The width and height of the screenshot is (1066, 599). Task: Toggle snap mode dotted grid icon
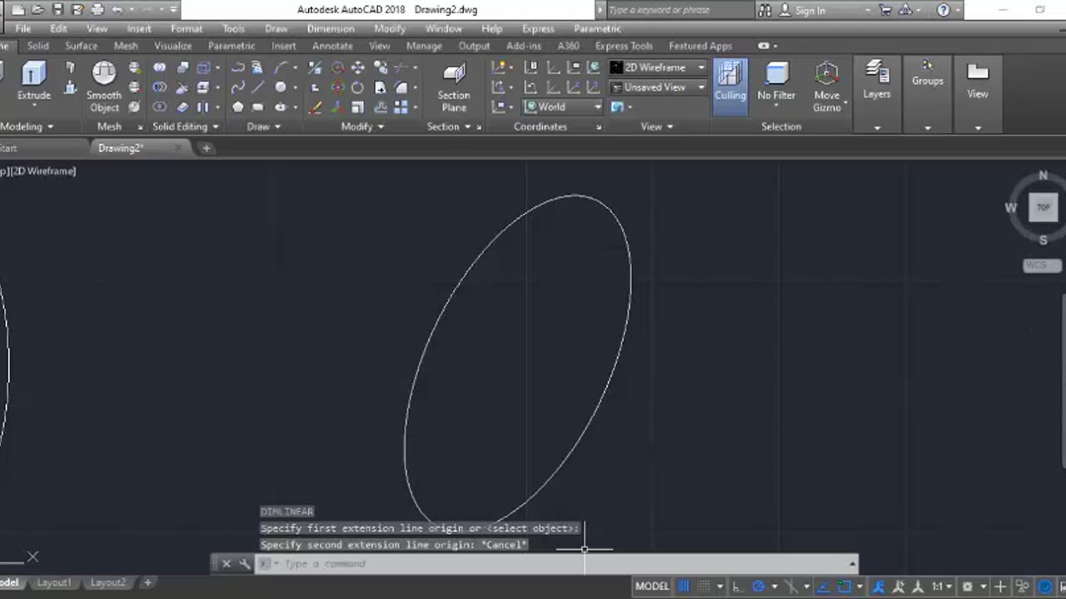(705, 587)
